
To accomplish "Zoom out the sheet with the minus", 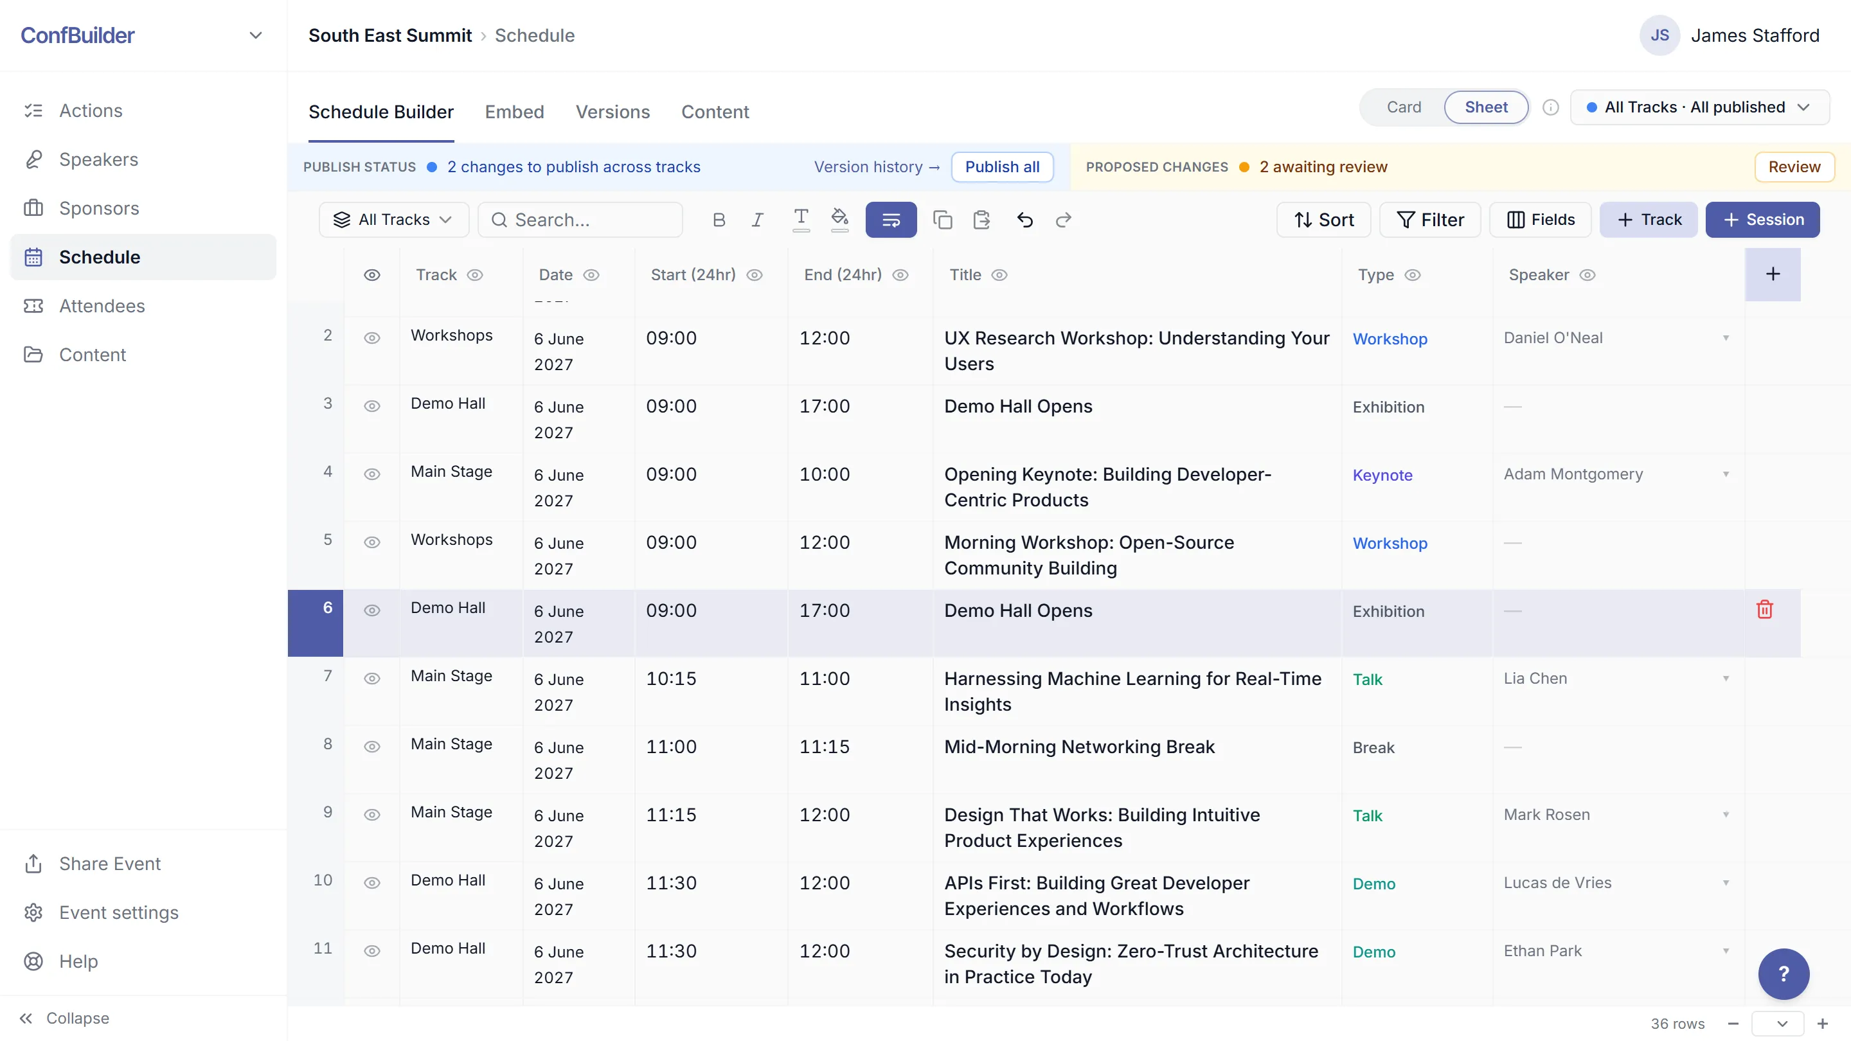I will [1733, 1024].
